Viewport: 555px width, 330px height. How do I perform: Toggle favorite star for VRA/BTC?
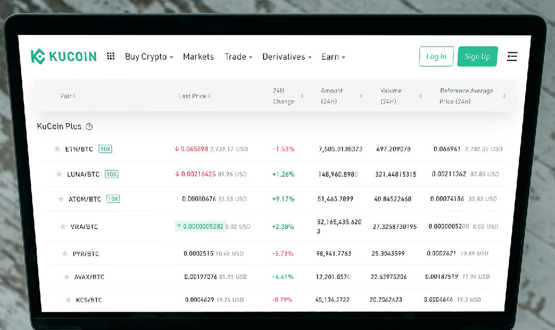tap(63, 227)
